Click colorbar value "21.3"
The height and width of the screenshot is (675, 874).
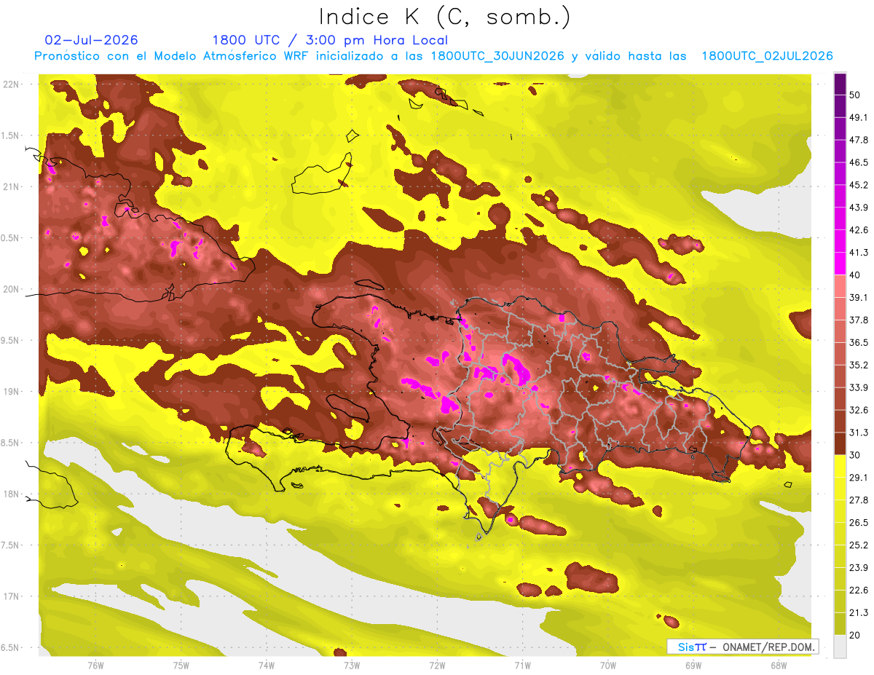tap(859, 612)
